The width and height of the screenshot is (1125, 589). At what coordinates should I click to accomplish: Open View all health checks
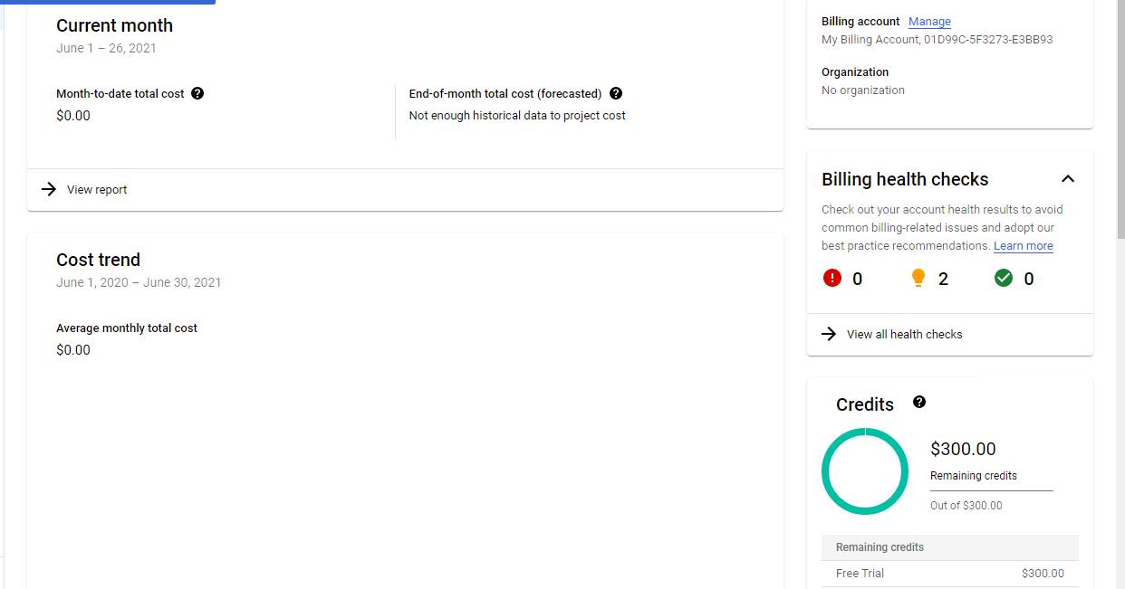click(x=904, y=334)
